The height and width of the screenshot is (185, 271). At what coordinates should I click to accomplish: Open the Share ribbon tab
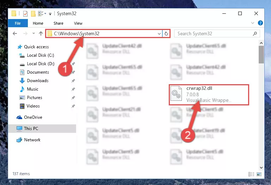coord(58,23)
